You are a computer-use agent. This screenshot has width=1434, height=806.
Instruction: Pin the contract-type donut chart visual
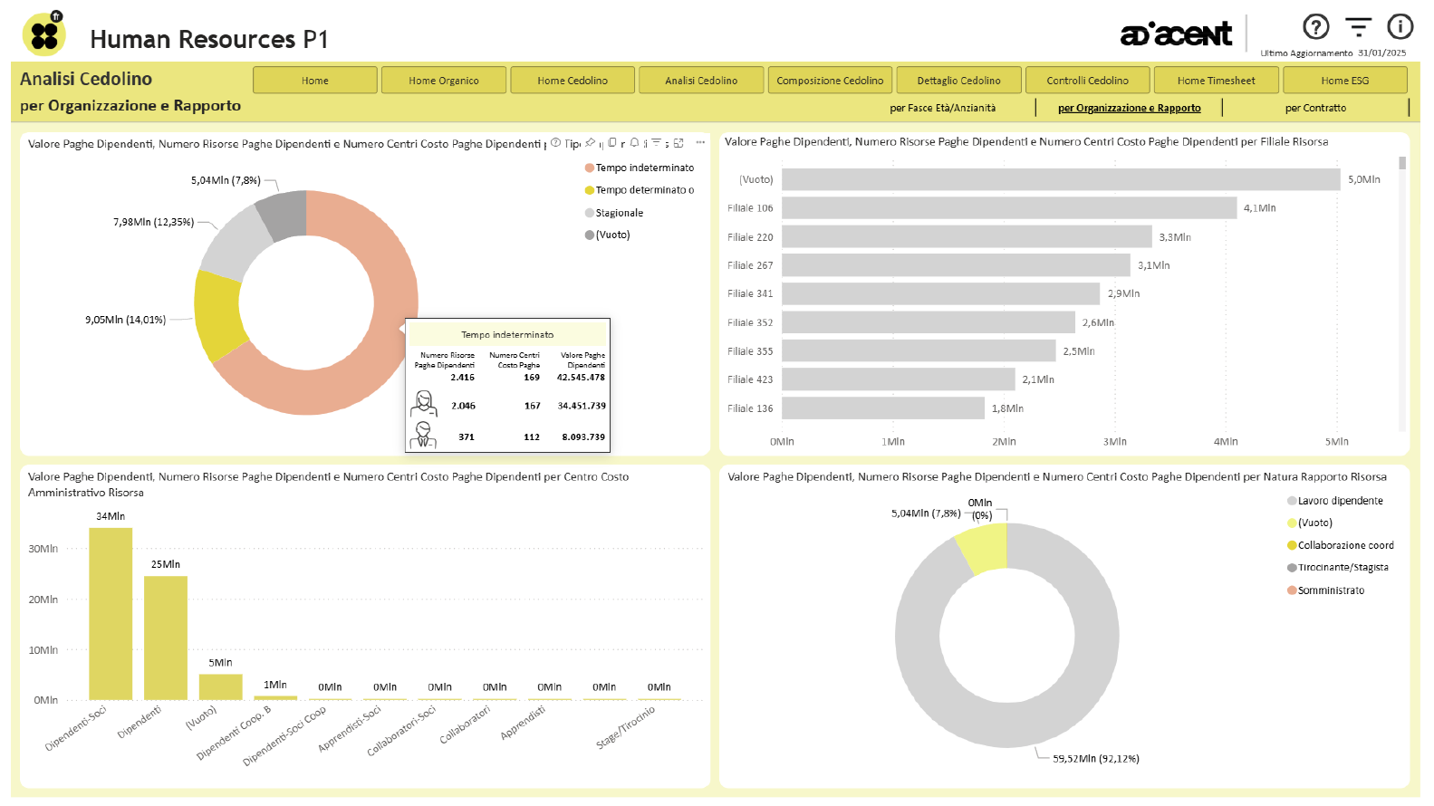591,143
